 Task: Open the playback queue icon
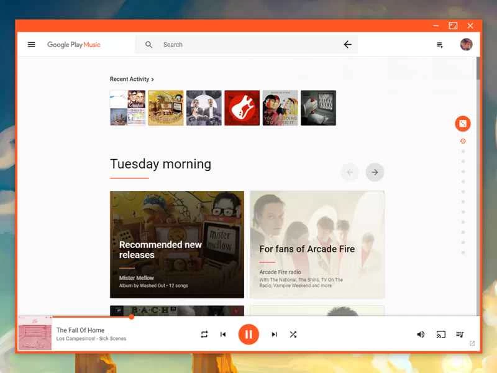[x=460, y=334]
